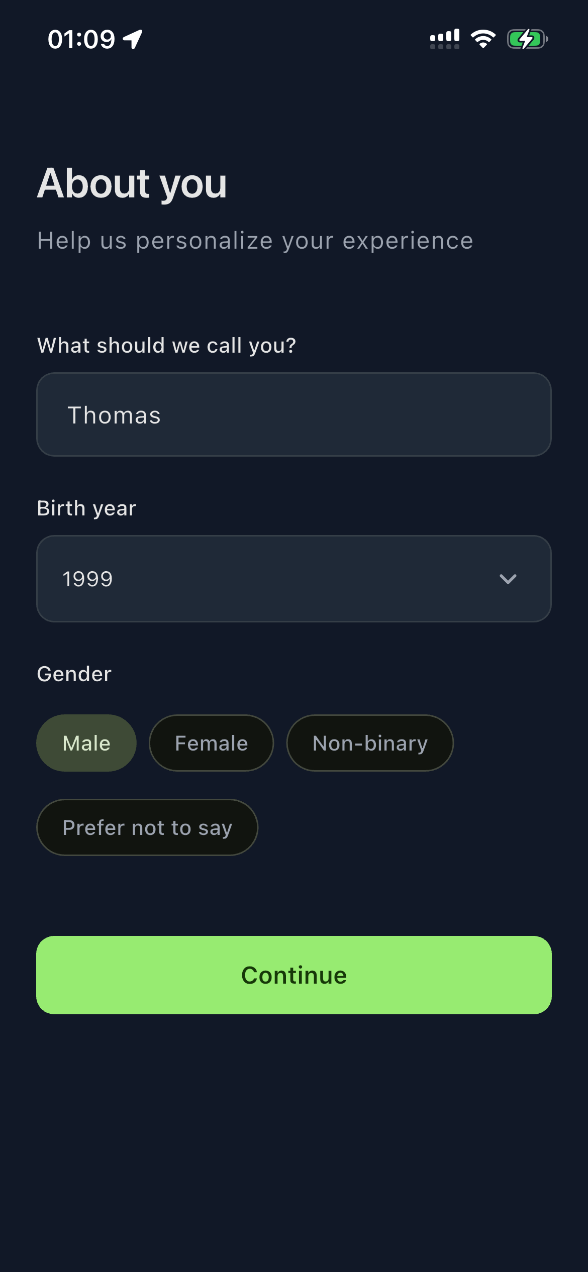The width and height of the screenshot is (588, 1272).
Task: Tap the charging battery icon
Action: (527, 39)
